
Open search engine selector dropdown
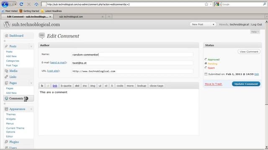coord(220,4)
